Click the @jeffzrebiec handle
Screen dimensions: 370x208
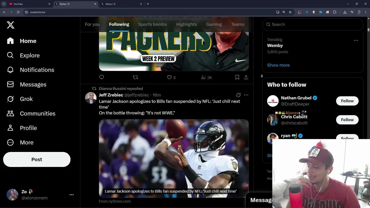[x=137, y=95]
